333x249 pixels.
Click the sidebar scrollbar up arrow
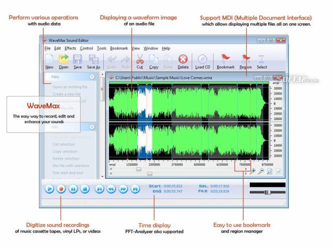(102, 74)
